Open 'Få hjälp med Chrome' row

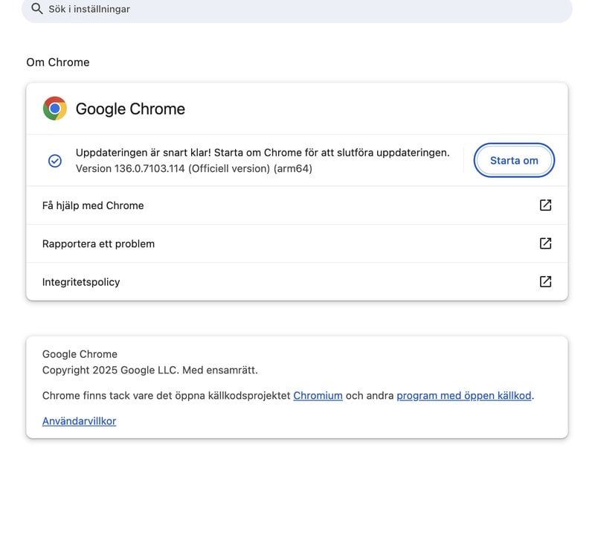coord(297,205)
